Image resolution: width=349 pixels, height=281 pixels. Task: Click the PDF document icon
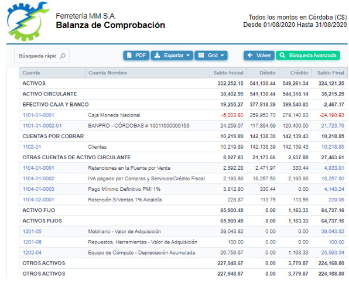tap(129, 56)
